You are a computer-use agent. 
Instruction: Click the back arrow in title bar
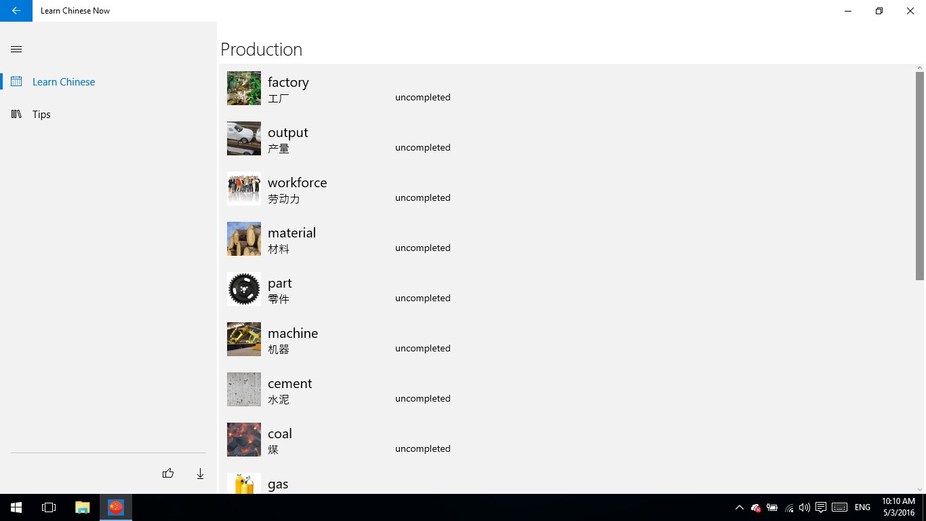[16, 11]
